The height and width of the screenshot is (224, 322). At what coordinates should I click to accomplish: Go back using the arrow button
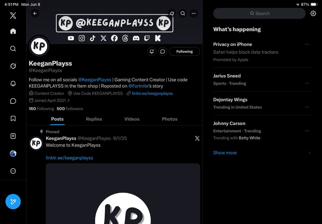[x=35, y=13]
